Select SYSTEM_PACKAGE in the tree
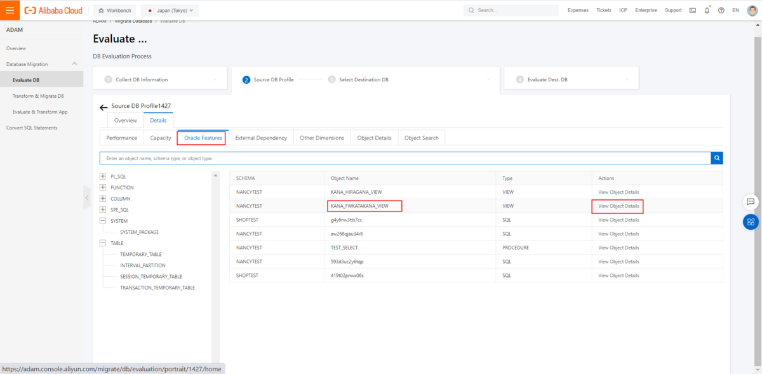 tap(139, 232)
